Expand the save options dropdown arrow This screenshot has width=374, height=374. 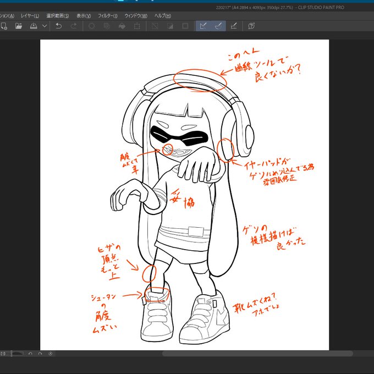click(45, 26)
